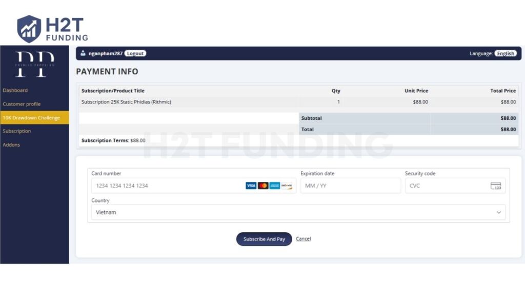Click the Subtotal $88.00 value
The image size is (525, 293).
point(508,118)
